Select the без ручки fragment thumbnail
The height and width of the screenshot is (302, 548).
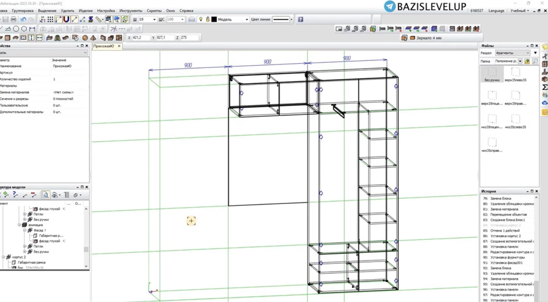492,74
